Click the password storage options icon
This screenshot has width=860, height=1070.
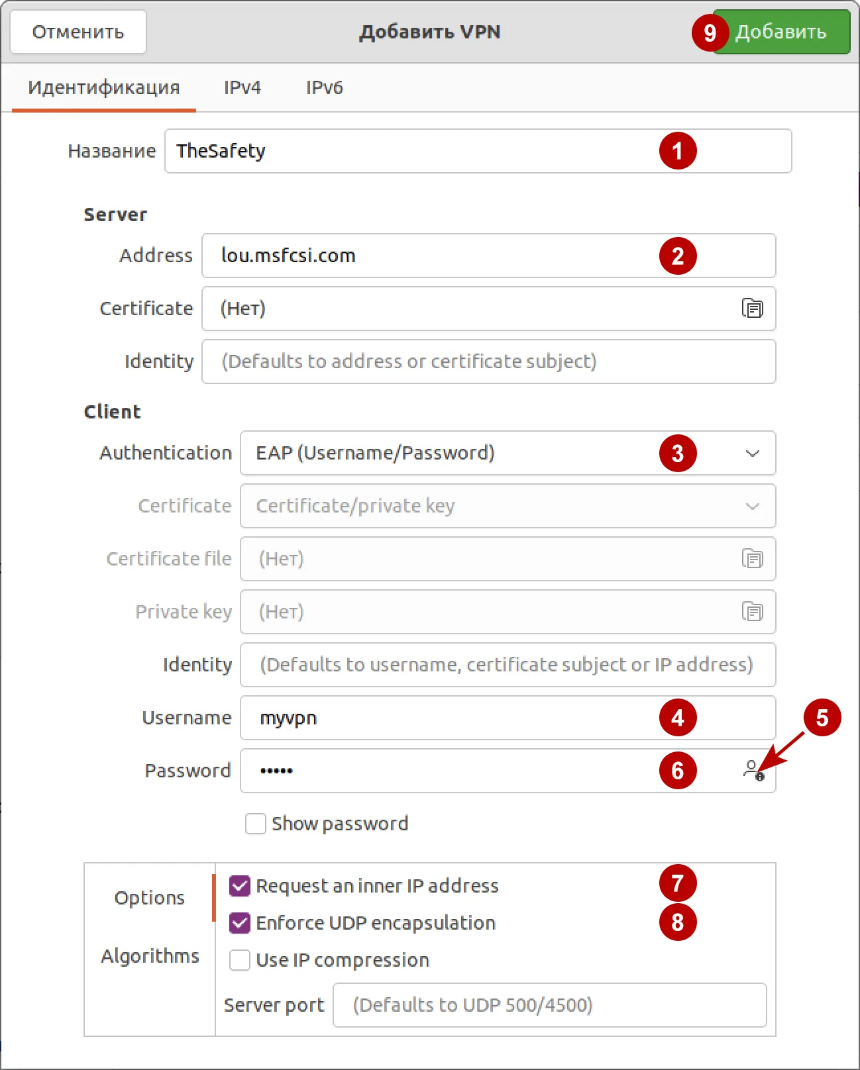click(753, 770)
